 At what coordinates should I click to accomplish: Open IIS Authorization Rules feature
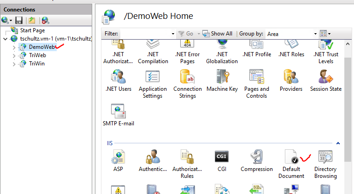tap(187, 164)
